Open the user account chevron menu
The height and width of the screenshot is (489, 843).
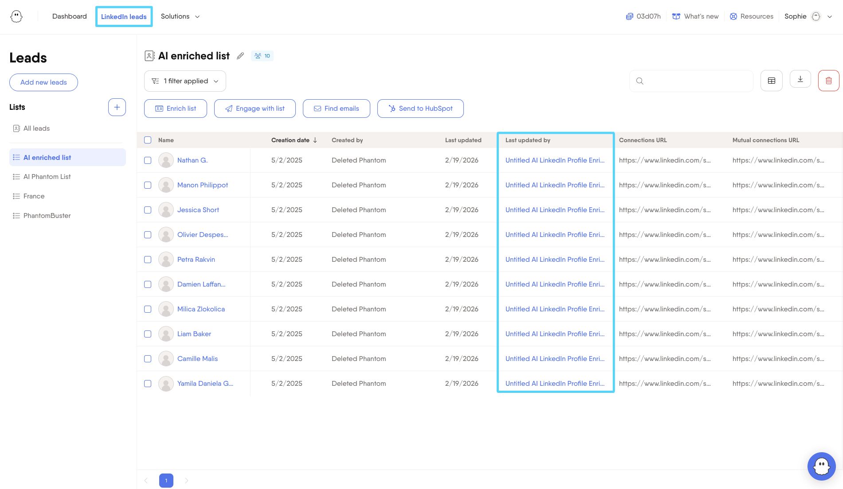coord(830,16)
